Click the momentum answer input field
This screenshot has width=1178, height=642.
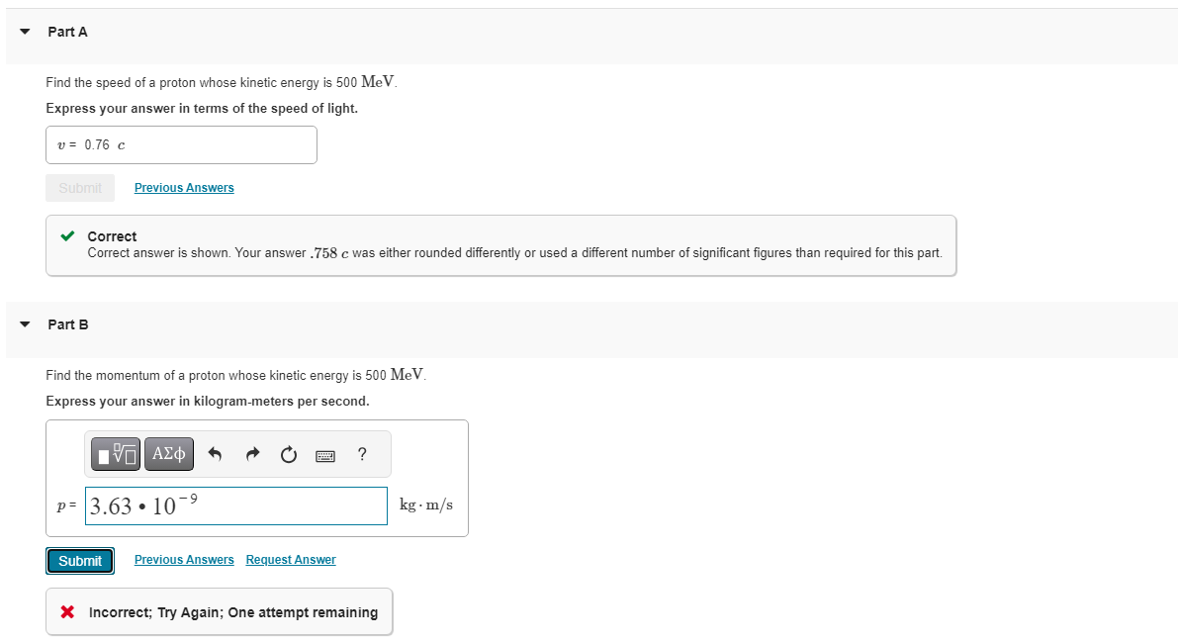(235, 505)
